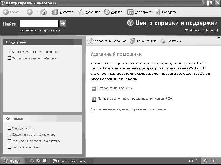Click the Журнал toolbar label
Image resolution: width=221 pixels, height=165 pixels.
[116, 12]
